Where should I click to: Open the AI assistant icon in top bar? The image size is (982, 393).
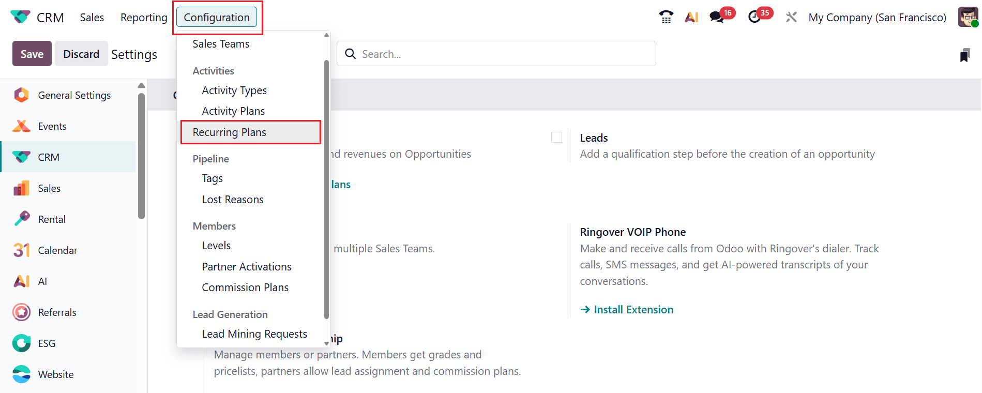[691, 17]
